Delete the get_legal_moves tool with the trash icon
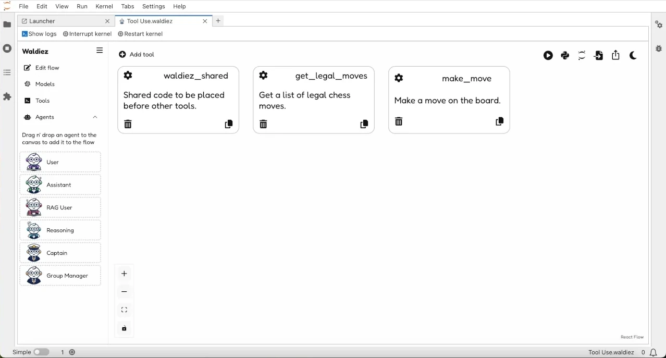The width and height of the screenshot is (666, 358). pyautogui.click(x=263, y=124)
